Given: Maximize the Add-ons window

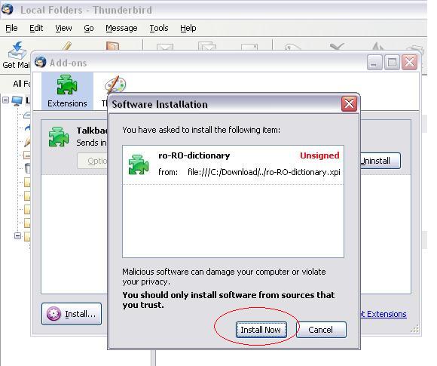Looking at the screenshot, I should (x=392, y=62).
